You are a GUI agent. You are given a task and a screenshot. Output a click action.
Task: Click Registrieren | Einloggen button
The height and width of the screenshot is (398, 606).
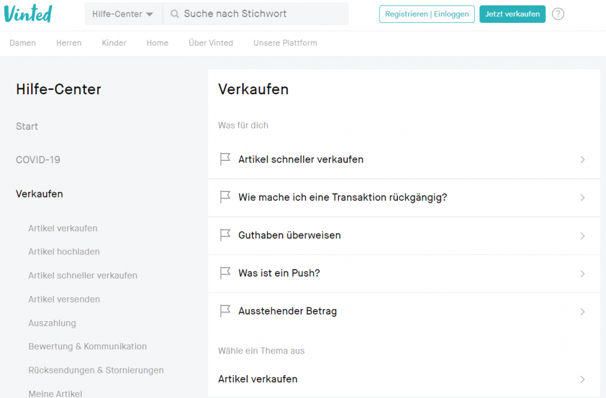(427, 14)
